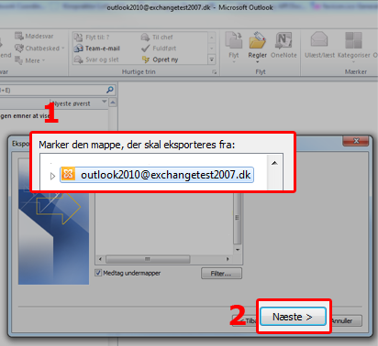The height and width of the screenshot is (346, 378).
Task: Click the search magnifier icon
Action: (x=110, y=90)
